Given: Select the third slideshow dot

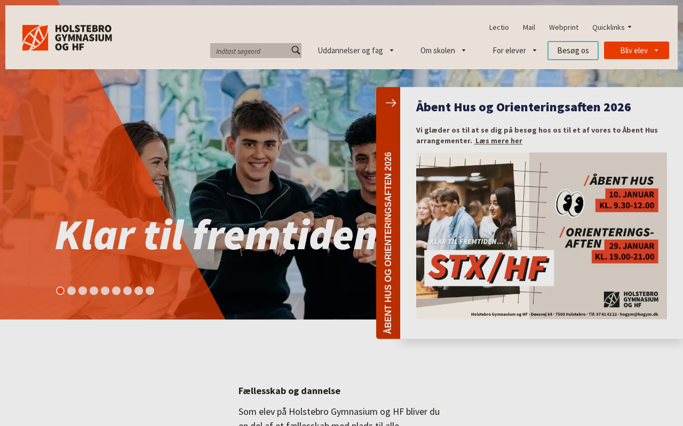Looking at the screenshot, I should 83,291.
